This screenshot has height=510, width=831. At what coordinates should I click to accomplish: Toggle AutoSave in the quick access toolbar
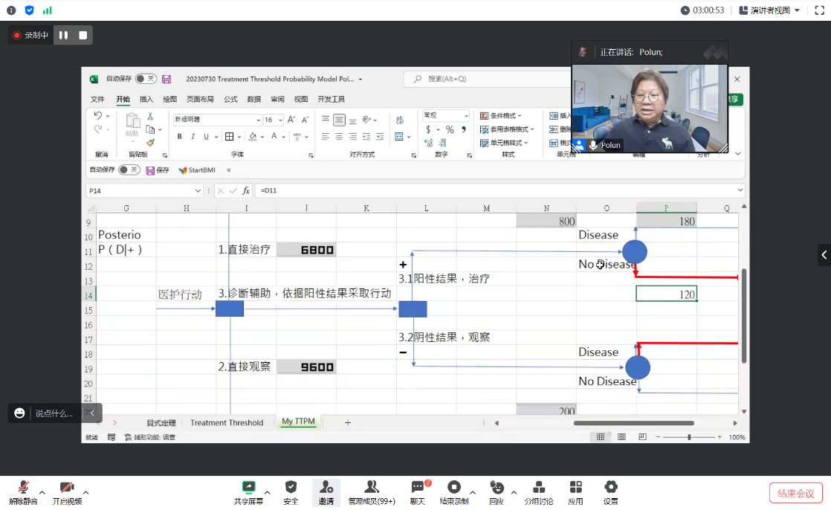tap(129, 170)
